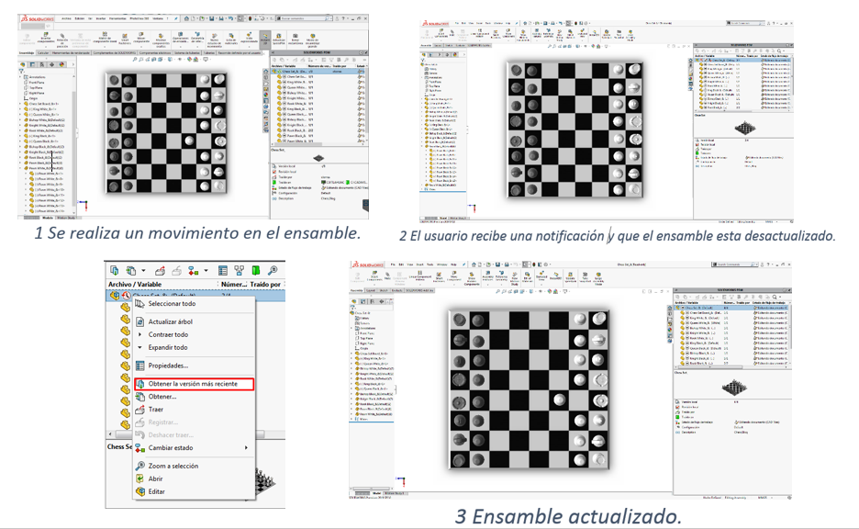Open the 'Edición' menu in step 1 screenshot
This screenshot has height=529, width=859.
point(80,18)
